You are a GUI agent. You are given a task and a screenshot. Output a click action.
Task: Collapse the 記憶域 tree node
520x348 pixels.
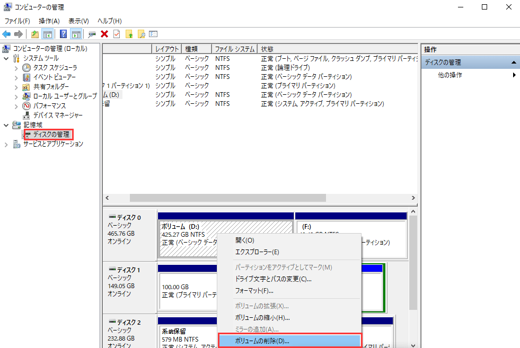pyautogui.click(x=5, y=124)
